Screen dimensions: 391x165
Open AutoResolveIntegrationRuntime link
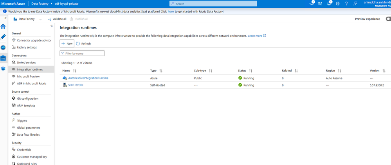[88, 78]
